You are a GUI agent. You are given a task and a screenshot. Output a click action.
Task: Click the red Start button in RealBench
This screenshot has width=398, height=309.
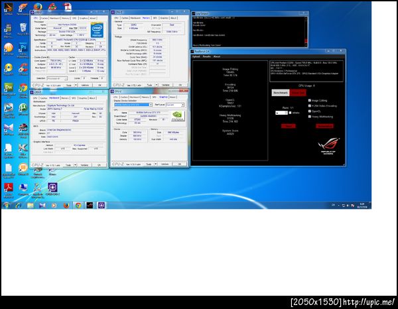(289, 126)
